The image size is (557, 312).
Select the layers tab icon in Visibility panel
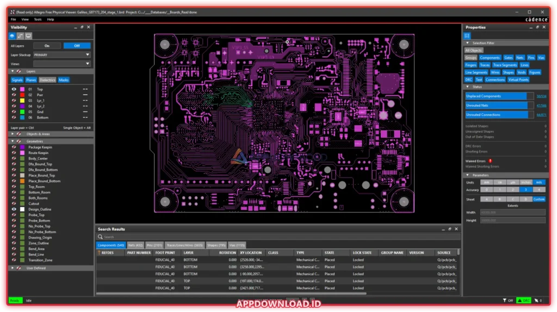pos(13,36)
